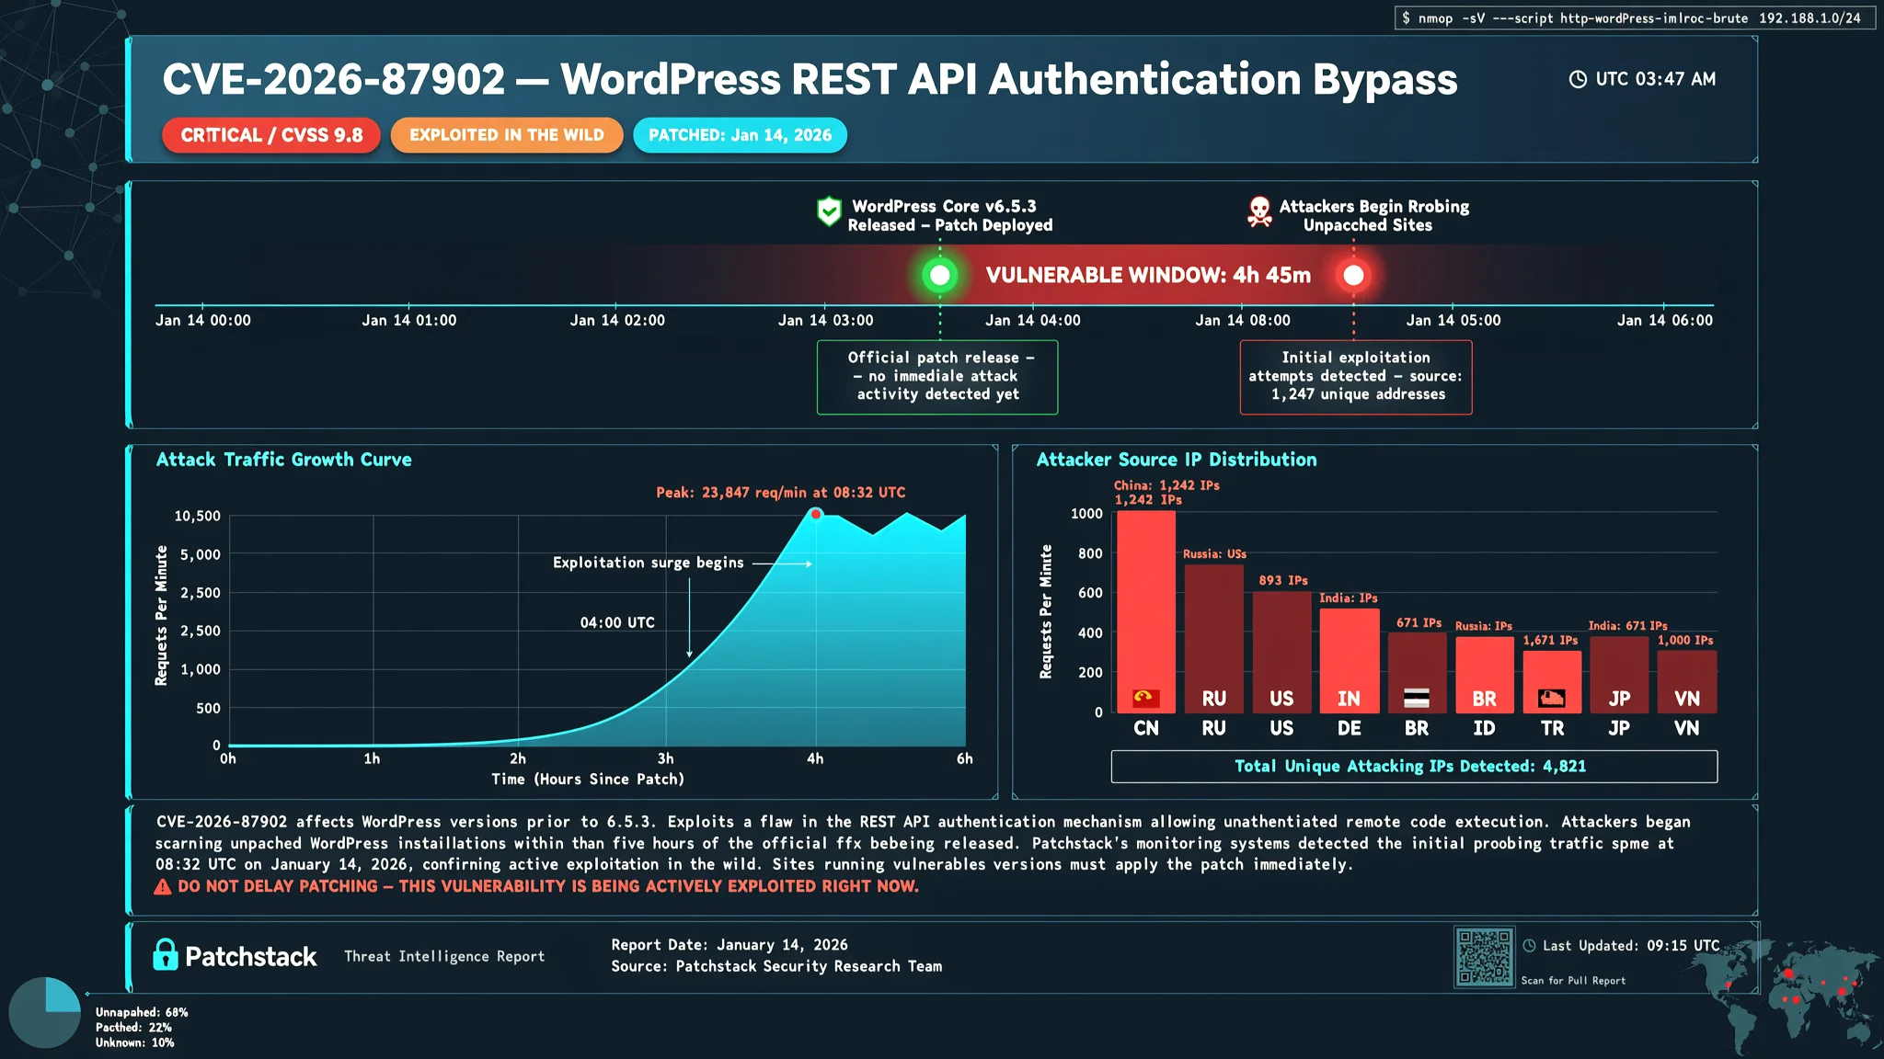1884x1059 pixels.
Task: Click 'VULNERABLE WINDOW: 4h 45m' label
Action: (x=1148, y=275)
